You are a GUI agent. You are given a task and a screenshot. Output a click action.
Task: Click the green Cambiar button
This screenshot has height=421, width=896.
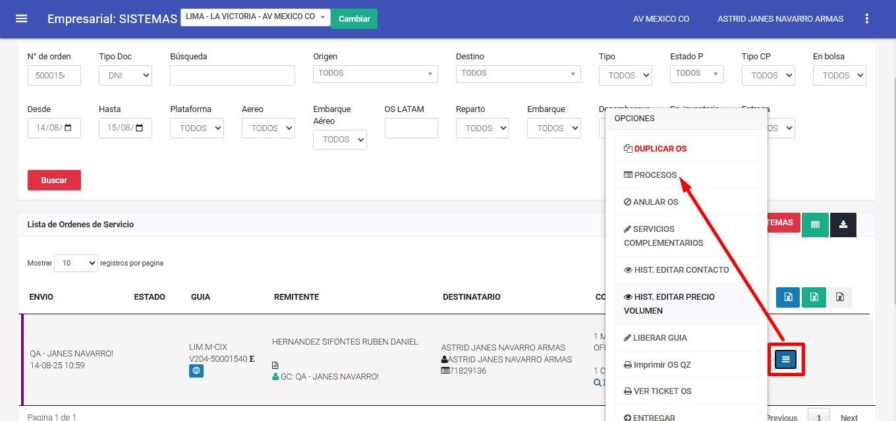(x=354, y=18)
